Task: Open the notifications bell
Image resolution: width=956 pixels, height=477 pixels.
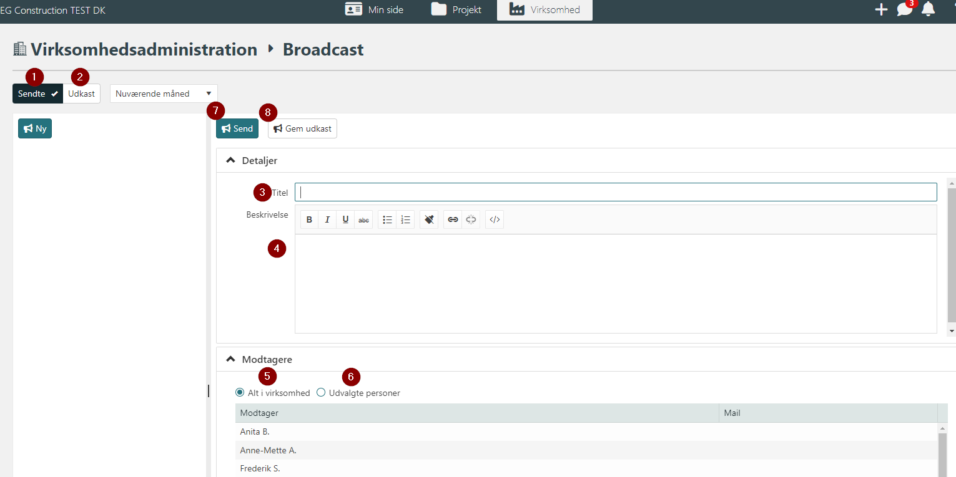Action: pos(928,9)
